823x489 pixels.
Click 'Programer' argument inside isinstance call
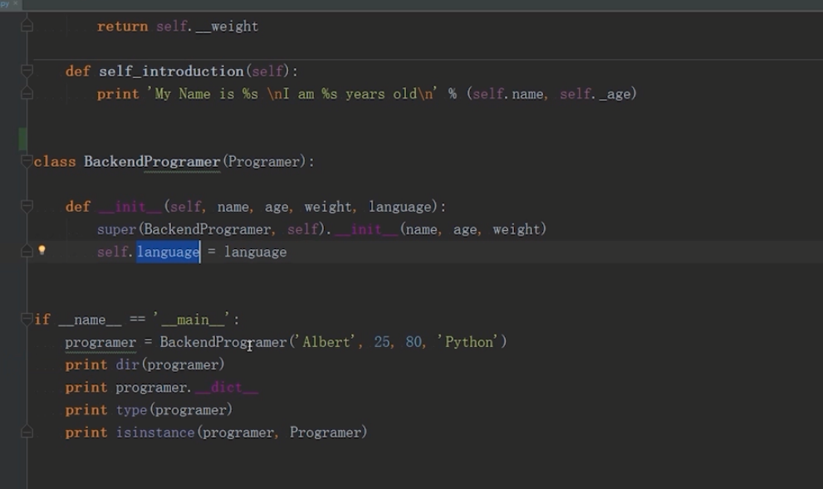(326, 433)
